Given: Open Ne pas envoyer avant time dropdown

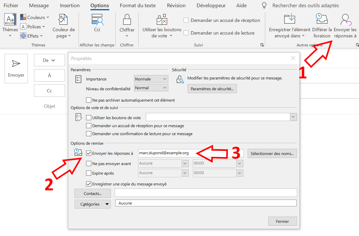Looking at the screenshot, I should tap(239, 164).
